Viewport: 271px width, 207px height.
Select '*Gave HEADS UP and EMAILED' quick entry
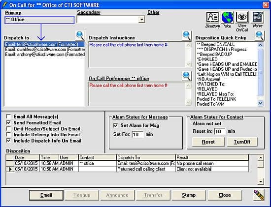click(x=227, y=64)
